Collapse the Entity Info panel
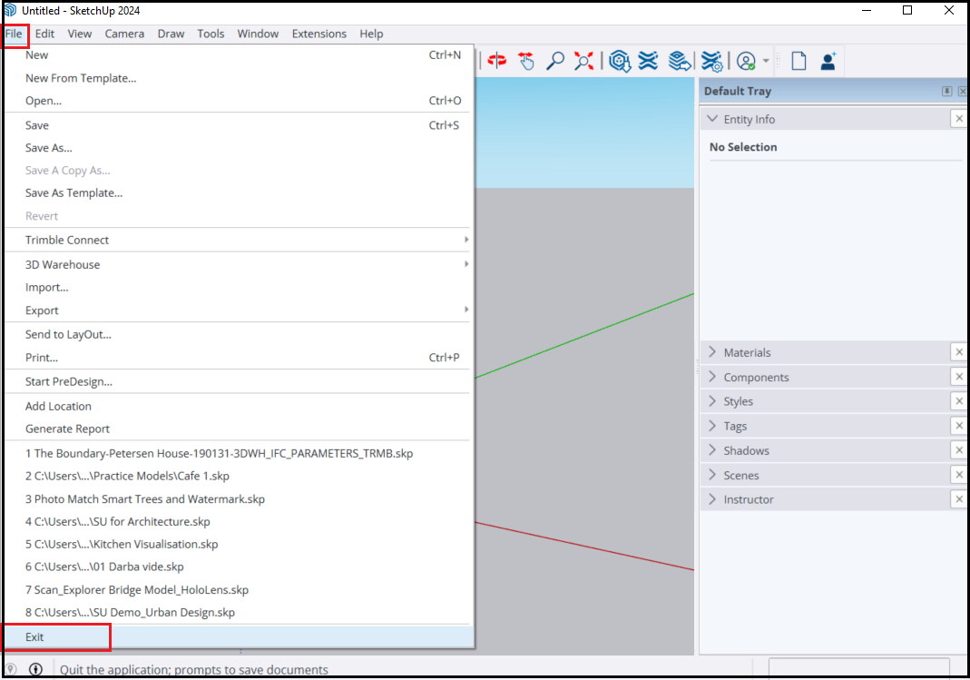The height and width of the screenshot is (680, 970). (x=712, y=119)
